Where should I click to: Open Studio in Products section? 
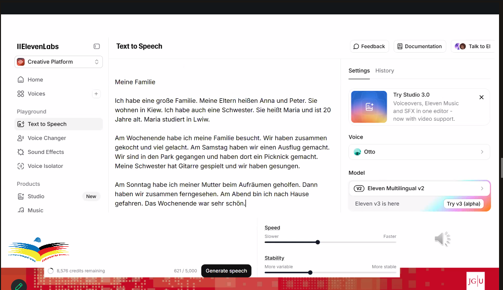pos(36,196)
